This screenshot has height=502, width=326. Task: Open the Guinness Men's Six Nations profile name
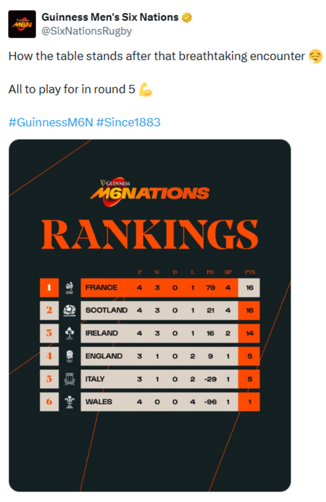110,17
